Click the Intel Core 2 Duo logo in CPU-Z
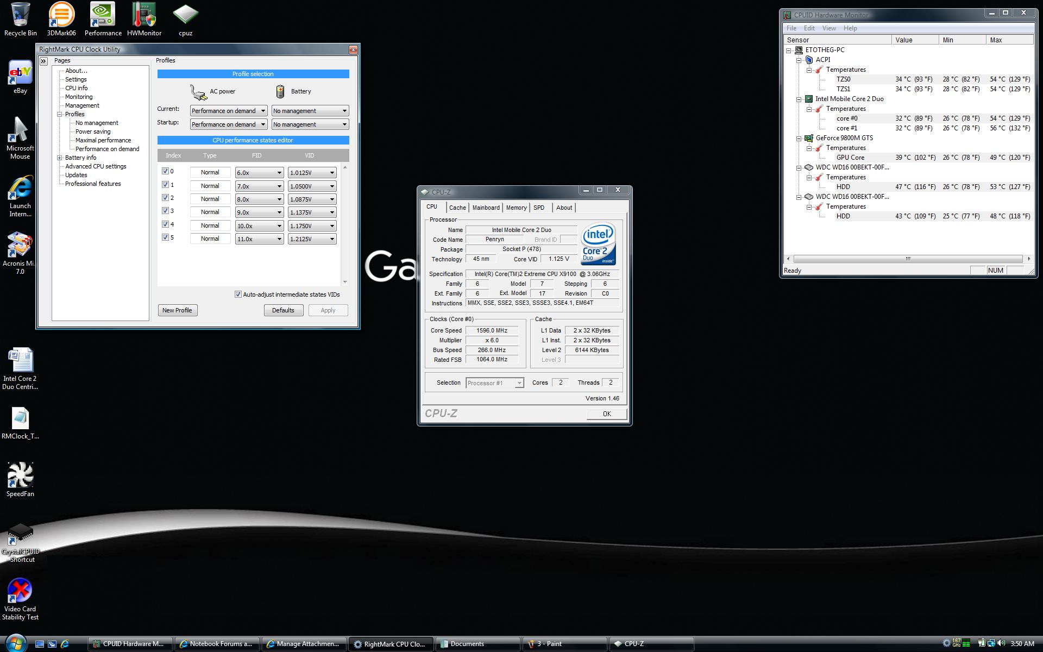The height and width of the screenshot is (652, 1043). (598, 244)
